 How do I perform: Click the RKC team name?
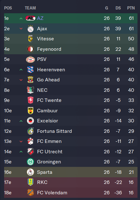pos(42,182)
